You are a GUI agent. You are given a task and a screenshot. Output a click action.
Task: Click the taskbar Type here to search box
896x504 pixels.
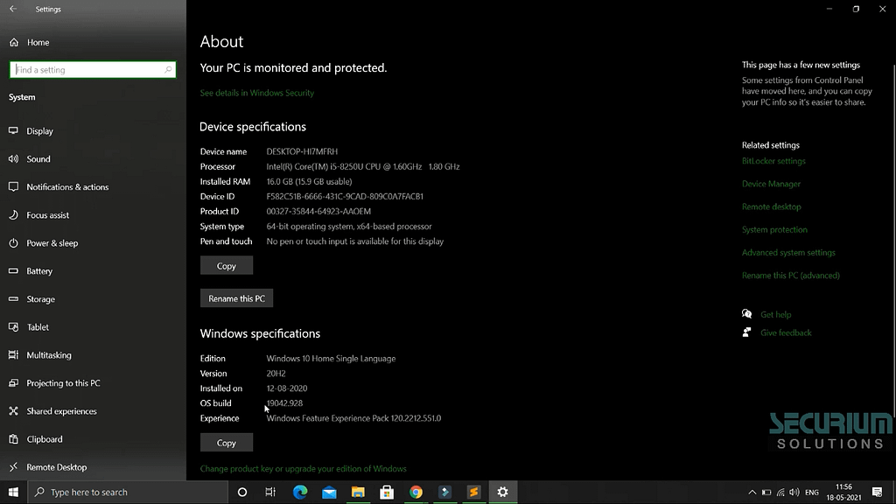[128, 492]
